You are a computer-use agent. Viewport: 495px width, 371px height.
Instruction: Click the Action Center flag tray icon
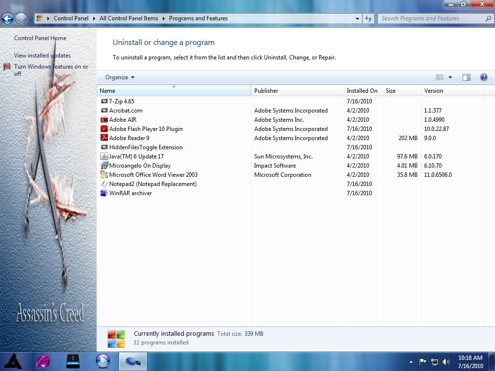point(422,361)
